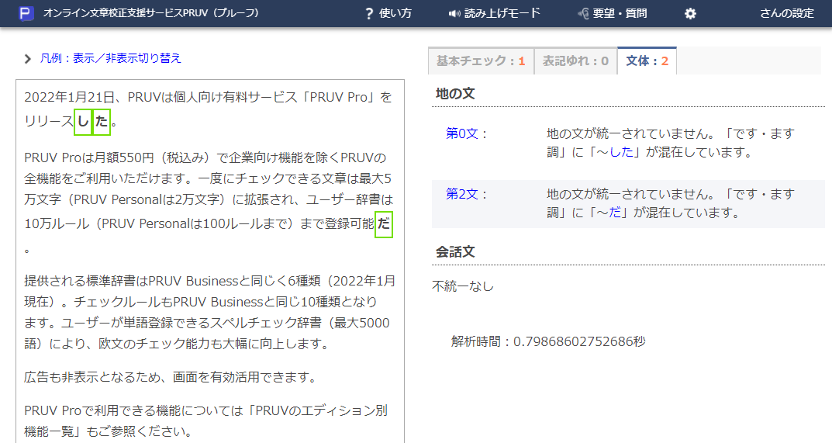Click paragraph starting 提供される標準辞書
This screenshot has height=443, width=832.
coord(209,313)
